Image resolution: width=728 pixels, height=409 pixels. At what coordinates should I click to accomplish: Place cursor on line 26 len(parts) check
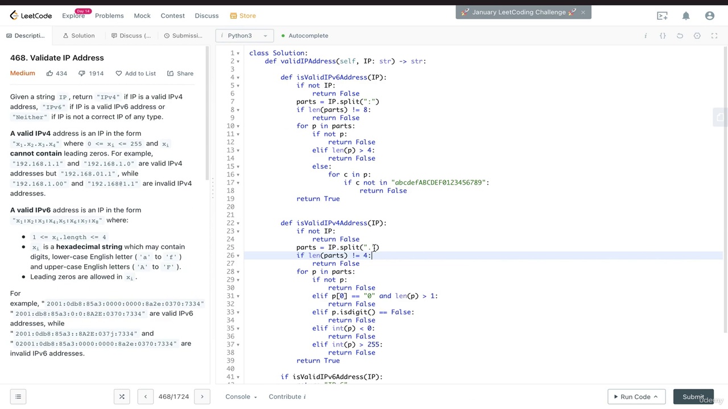point(334,256)
